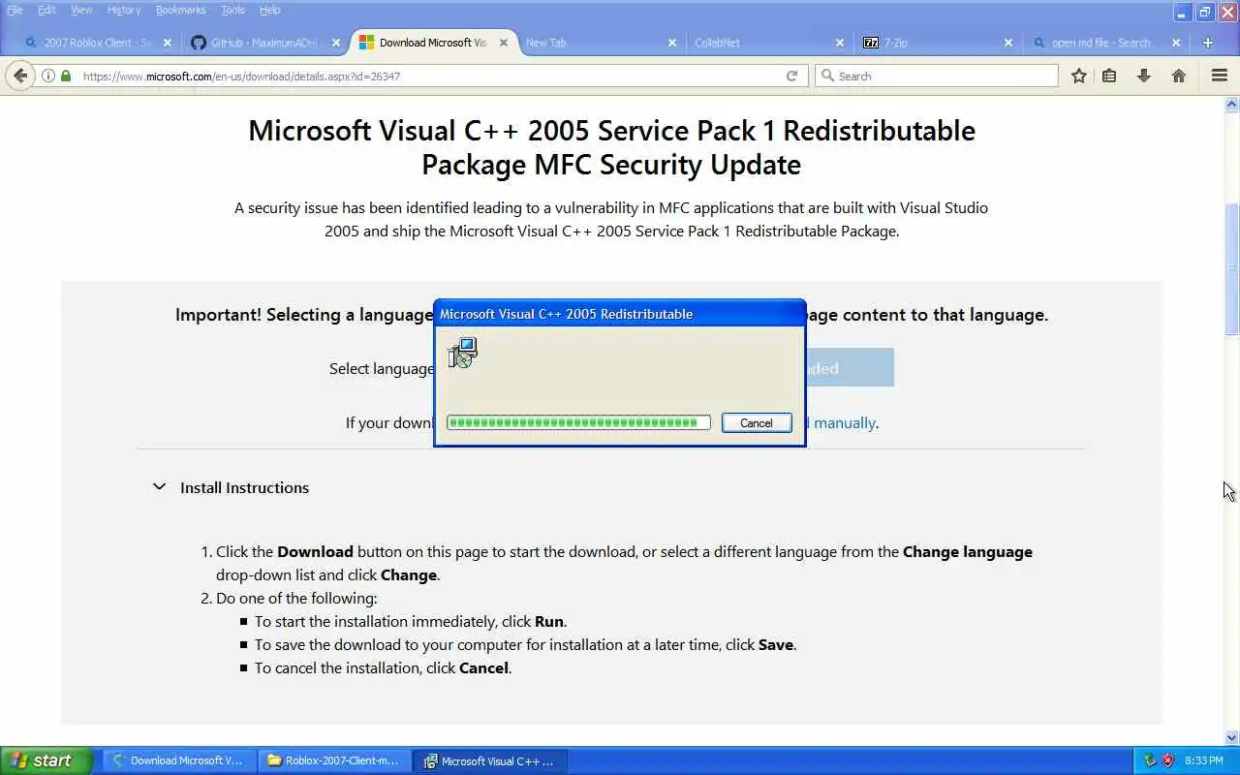This screenshot has height=775, width=1240.
Task: Close the New Tab tab
Action: 672,43
